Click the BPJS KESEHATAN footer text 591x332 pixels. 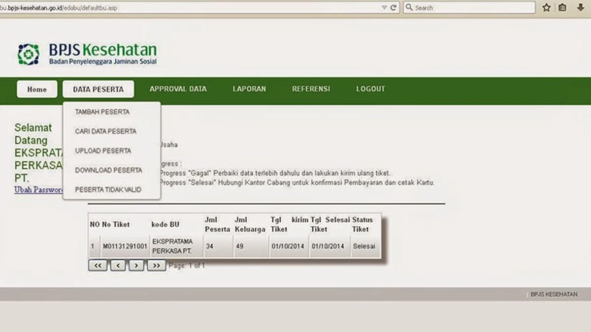click(x=554, y=294)
